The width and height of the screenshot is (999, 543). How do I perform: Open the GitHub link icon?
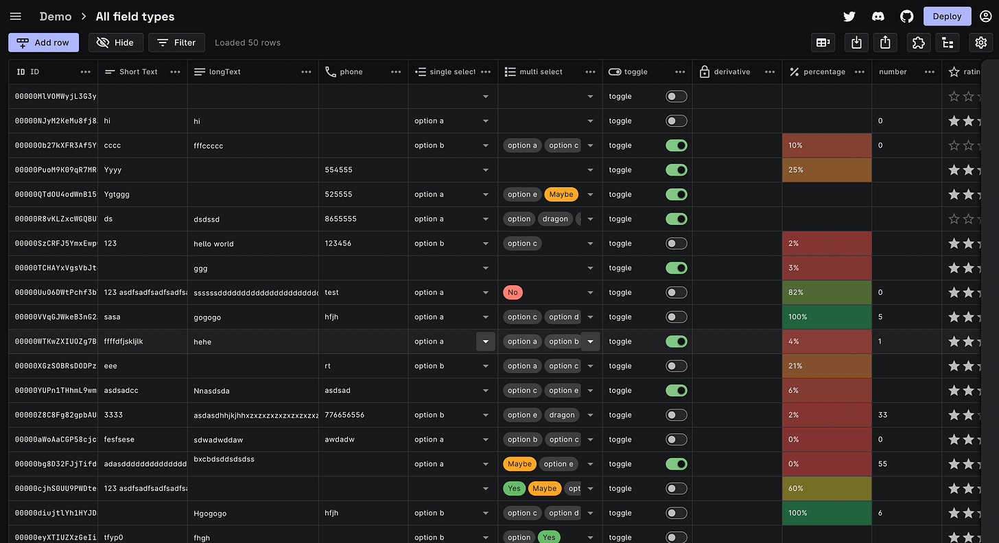click(907, 16)
